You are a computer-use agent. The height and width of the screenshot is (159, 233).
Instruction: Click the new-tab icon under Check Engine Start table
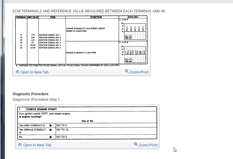[x=20, y=145]
